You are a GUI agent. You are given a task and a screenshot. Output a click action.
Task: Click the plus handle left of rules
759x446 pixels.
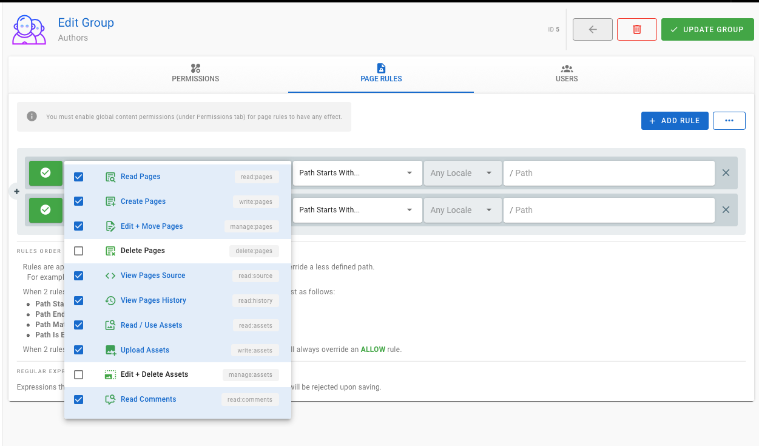coord(16,191)
